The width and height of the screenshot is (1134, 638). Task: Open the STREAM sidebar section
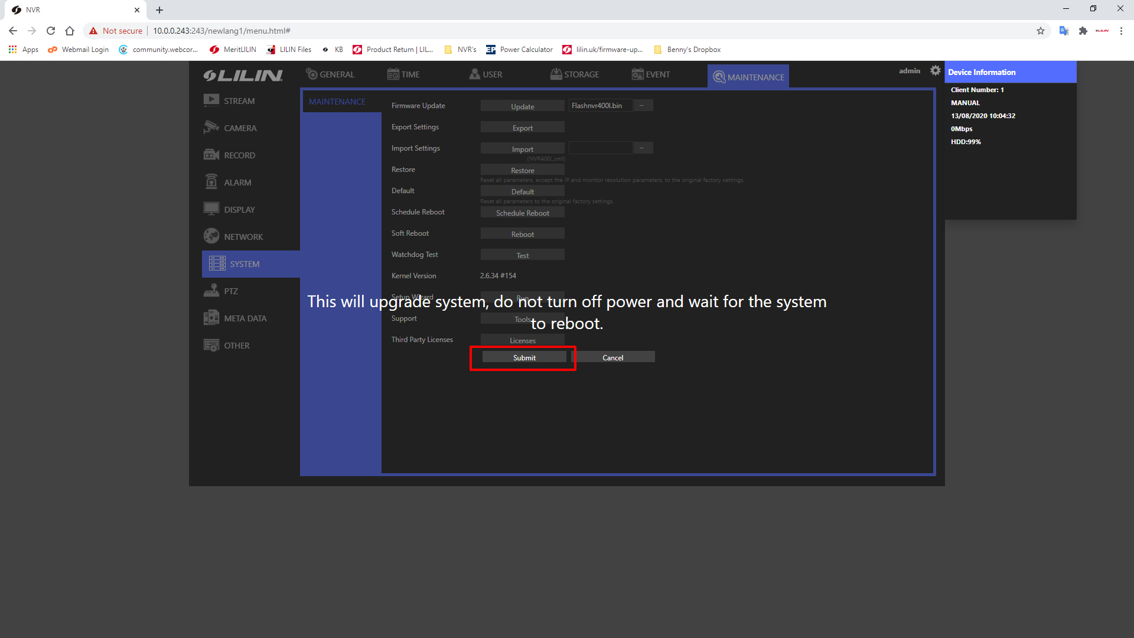tap(239, 101)
